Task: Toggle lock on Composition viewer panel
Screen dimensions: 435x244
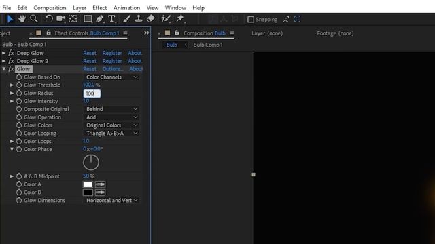Action: click(177, 33)
